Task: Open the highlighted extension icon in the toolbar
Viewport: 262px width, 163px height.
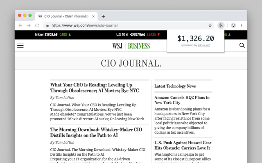Action: [x=221, y=25]
